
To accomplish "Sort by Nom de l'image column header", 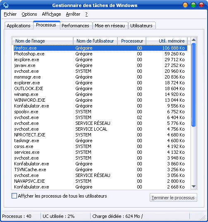I will [43, 41].
